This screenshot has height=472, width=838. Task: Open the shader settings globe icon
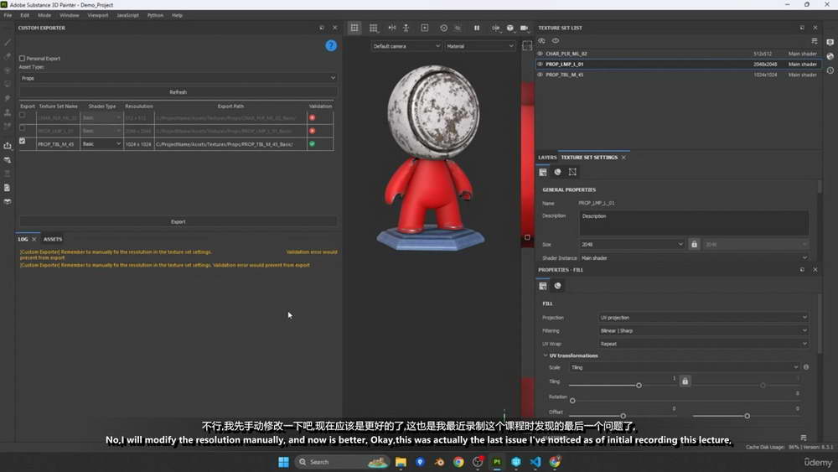pos(830,56)
